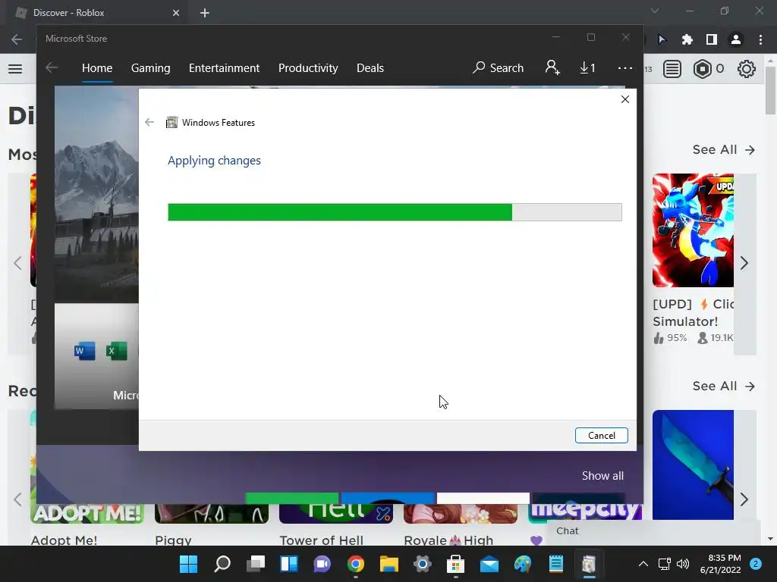
Task: Click the Roblox page scrollbar
Action: [x=770, y=91]
